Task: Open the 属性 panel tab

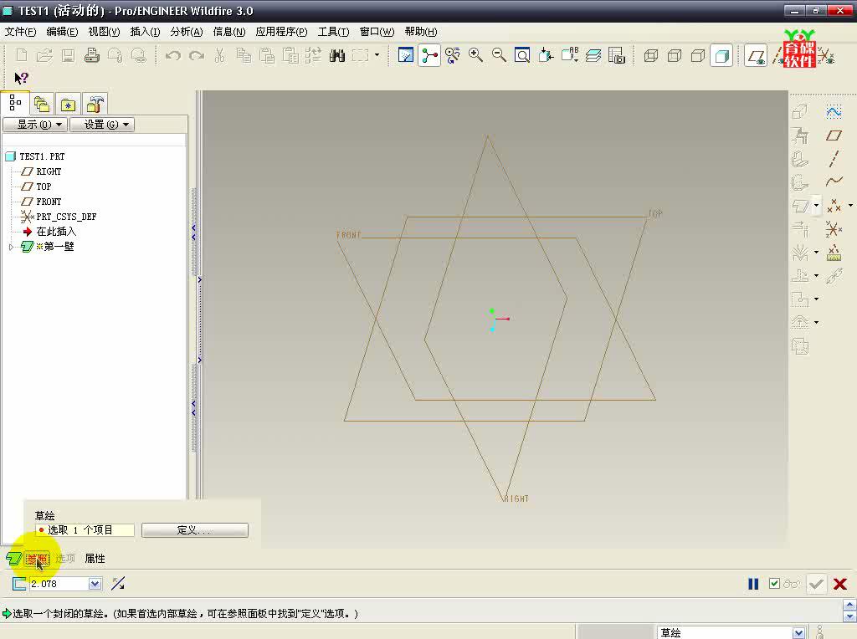Action: click(x=95, y=559)
